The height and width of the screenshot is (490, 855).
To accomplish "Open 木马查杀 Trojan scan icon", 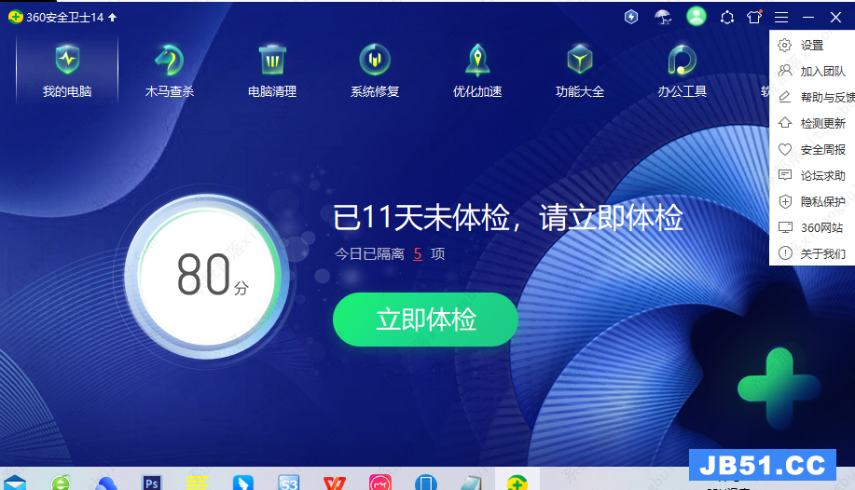I will pos(170,61).
